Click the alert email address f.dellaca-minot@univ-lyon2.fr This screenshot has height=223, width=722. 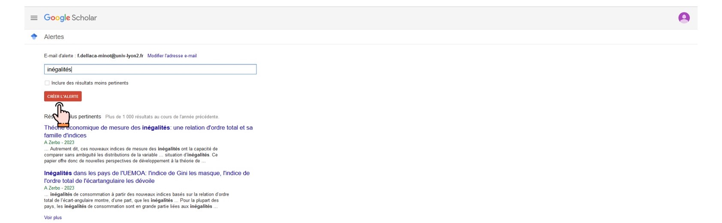pyautogui.click(x=110, y=56)
